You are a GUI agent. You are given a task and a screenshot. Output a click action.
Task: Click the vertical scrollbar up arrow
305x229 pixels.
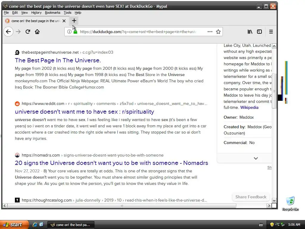[274, 46]
